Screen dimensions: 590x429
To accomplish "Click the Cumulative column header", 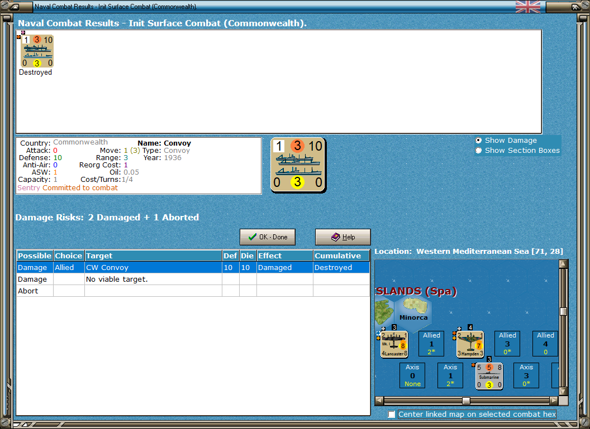I will (341, 256).
